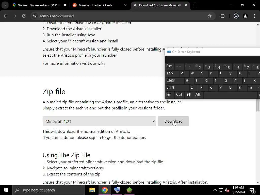Open the Windows Start menu
Image resolution: width=260 pixels, height=195 pixels.
coord(6,190)
